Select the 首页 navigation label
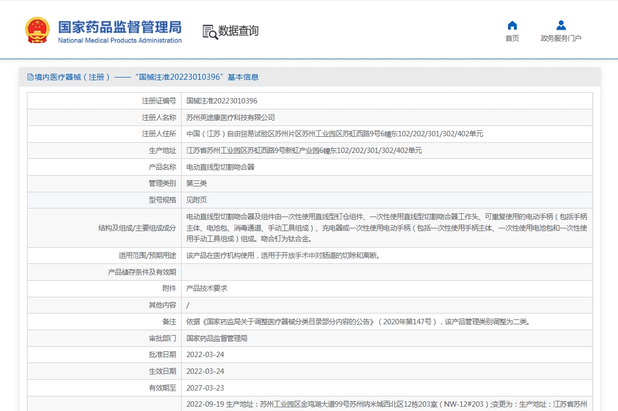Viewport: 618px width, 411px height. 512,38
